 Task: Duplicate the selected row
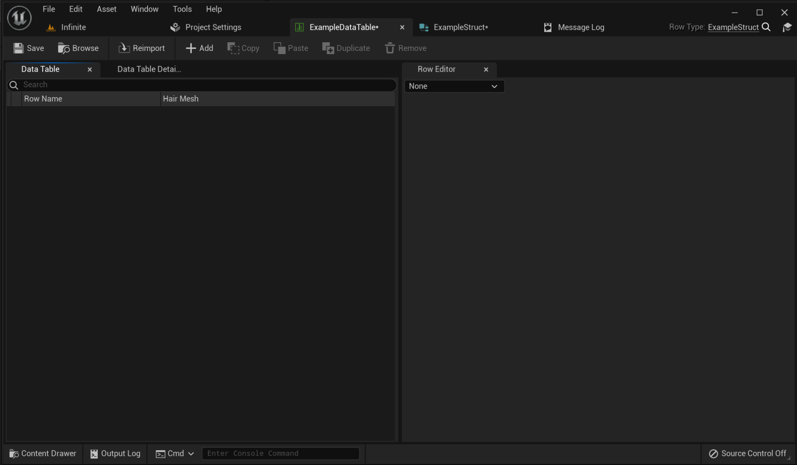pyautogui.click(x=346, y=48)
